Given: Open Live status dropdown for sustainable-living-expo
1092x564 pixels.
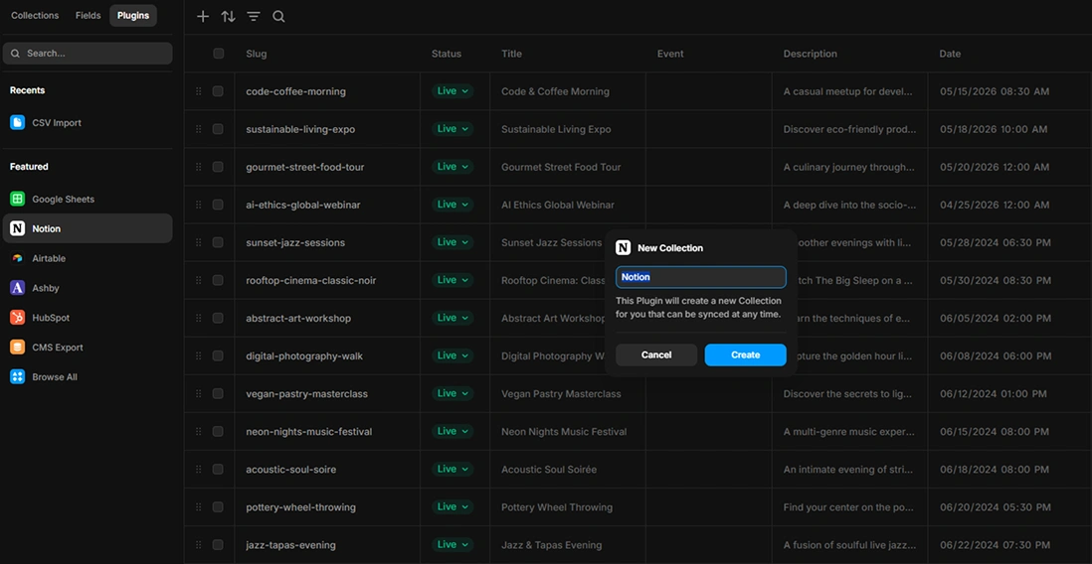Looking at the screenshot, I should click(453, 129).
